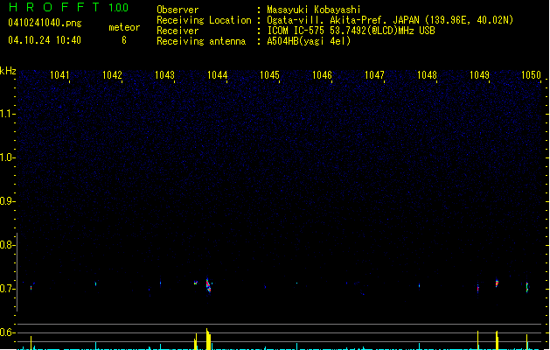Click time axis label 1045

tap(269, 75)
